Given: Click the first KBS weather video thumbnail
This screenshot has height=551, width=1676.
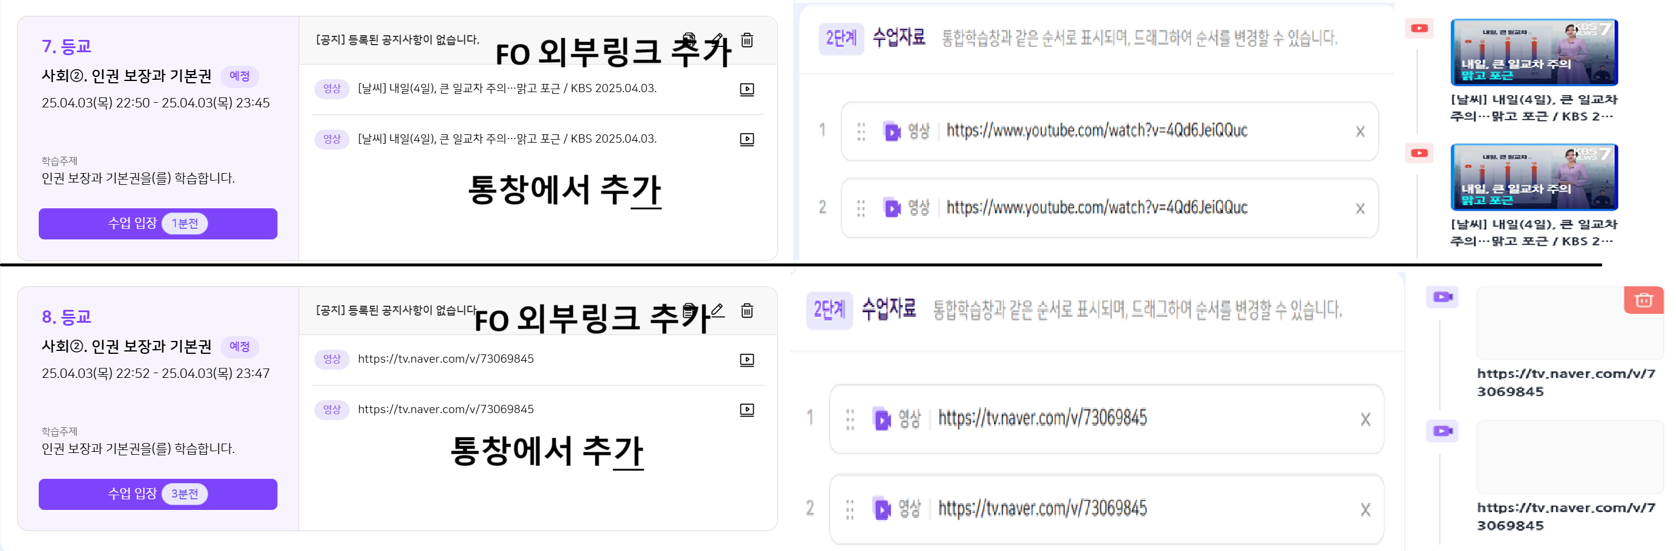Looking at the screenshot, I should pos(1533,53).
